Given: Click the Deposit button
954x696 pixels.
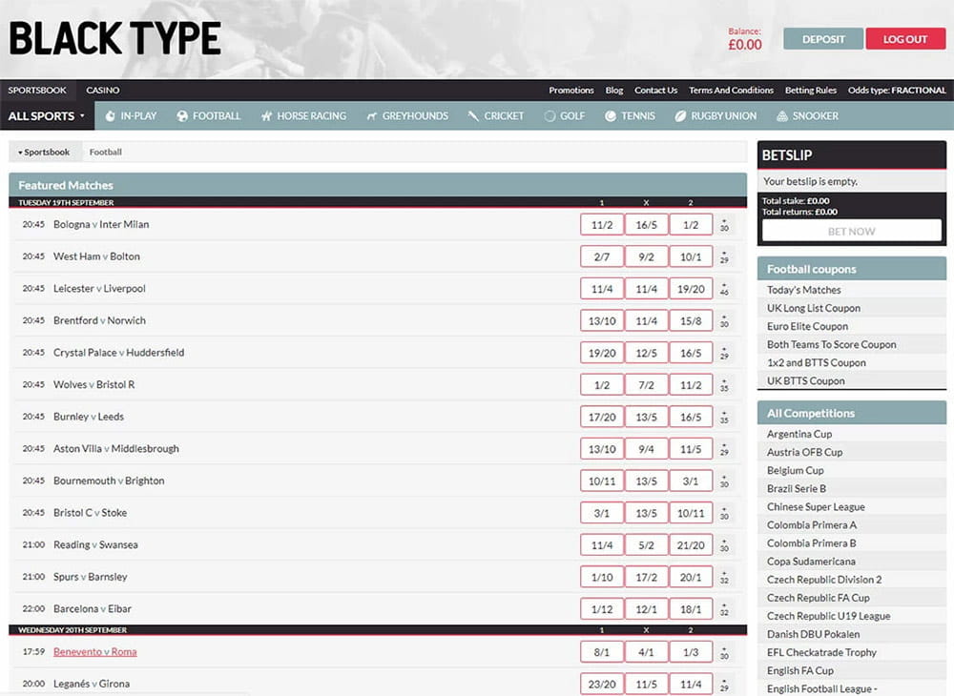Looking at the screenshot, I should 823,39.
